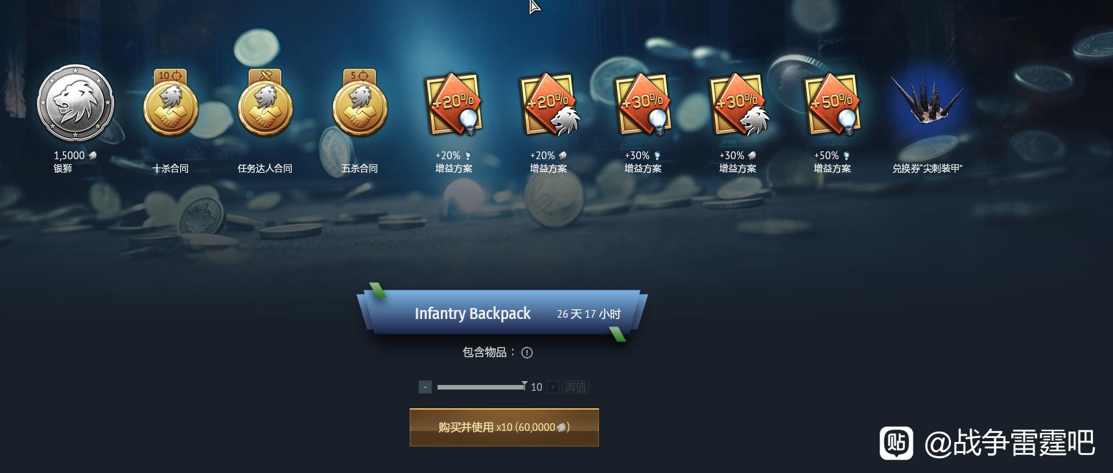Click the quantity slider track
The width and height of the screenshot is (1113, 473).
[480, 387]
